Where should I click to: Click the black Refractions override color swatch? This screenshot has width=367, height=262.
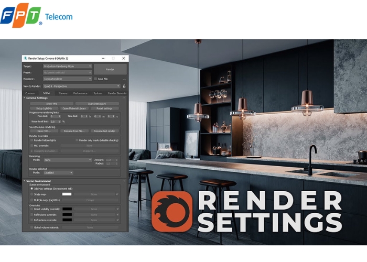point(67,220)
